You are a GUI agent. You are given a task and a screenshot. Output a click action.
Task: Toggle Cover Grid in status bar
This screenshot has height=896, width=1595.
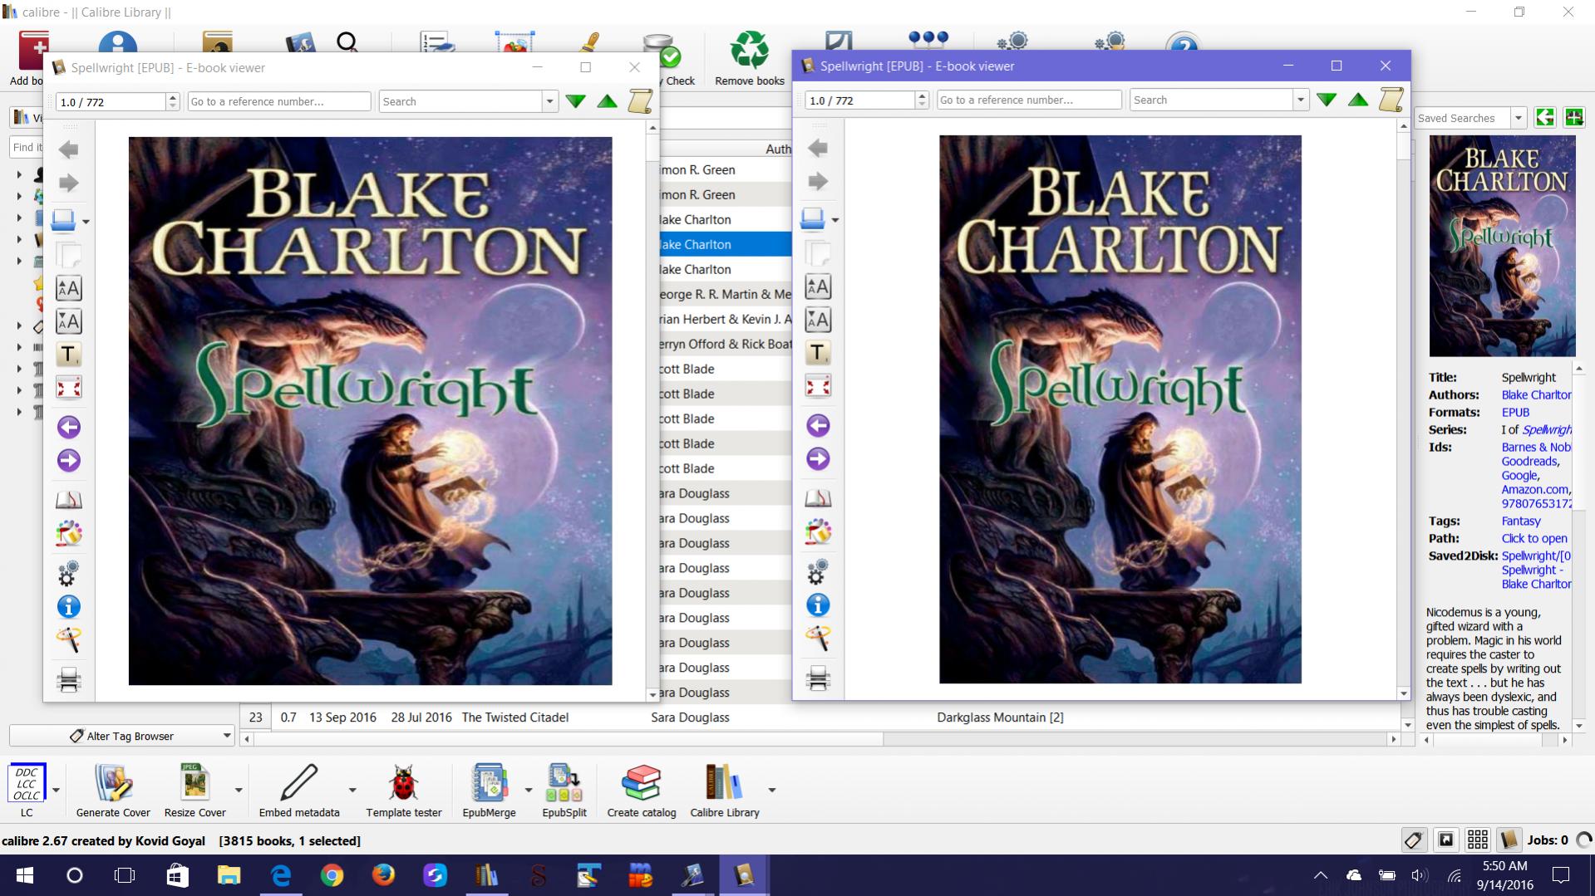pos(1478,840)
